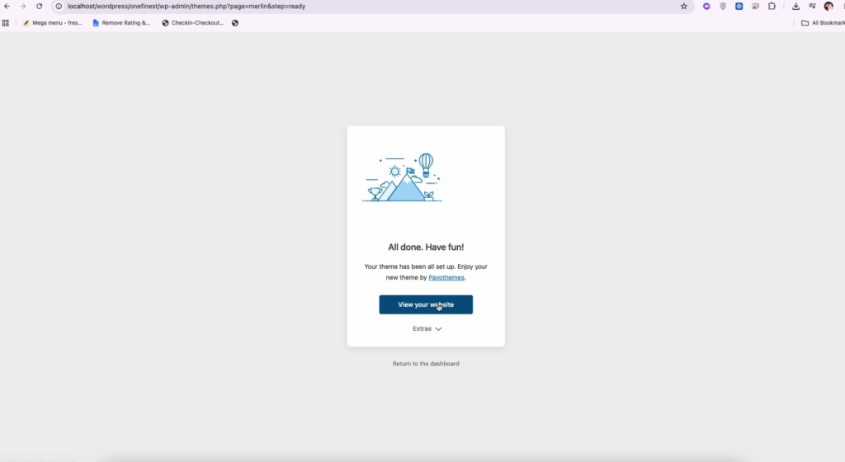Open the All Bookmarks folder
This screenshot has width=845, height=462.
823,23
